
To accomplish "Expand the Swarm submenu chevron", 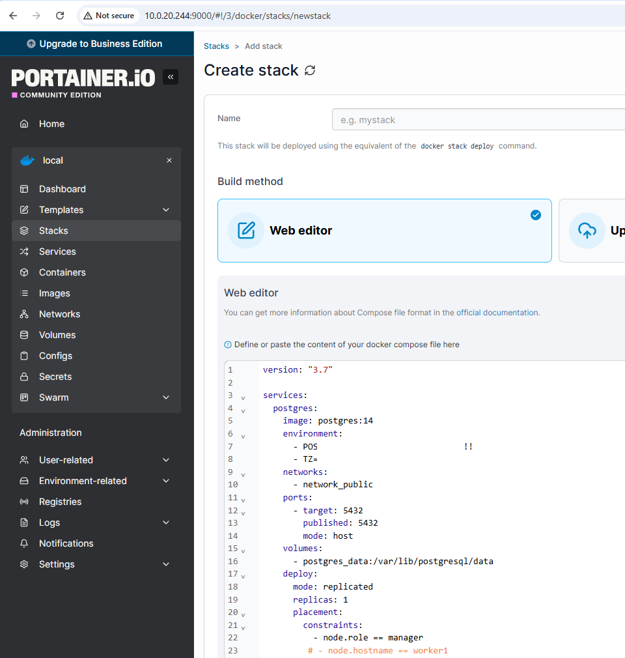I will pos(166,397).
